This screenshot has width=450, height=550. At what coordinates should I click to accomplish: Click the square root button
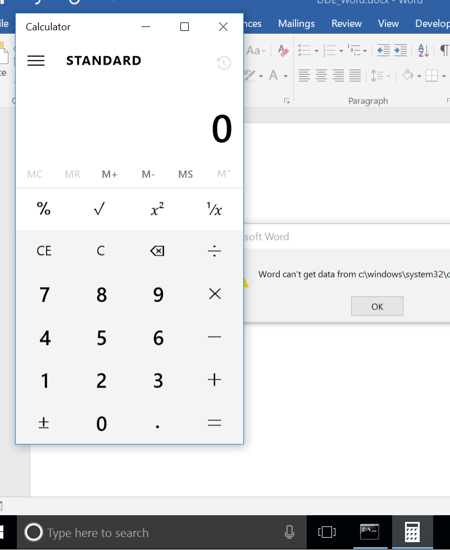tap(100, 210)
